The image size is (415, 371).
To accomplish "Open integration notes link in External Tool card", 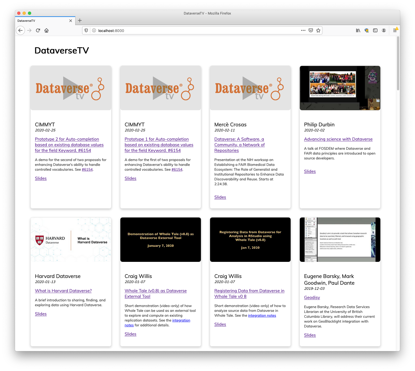I will tap(181, 320).
